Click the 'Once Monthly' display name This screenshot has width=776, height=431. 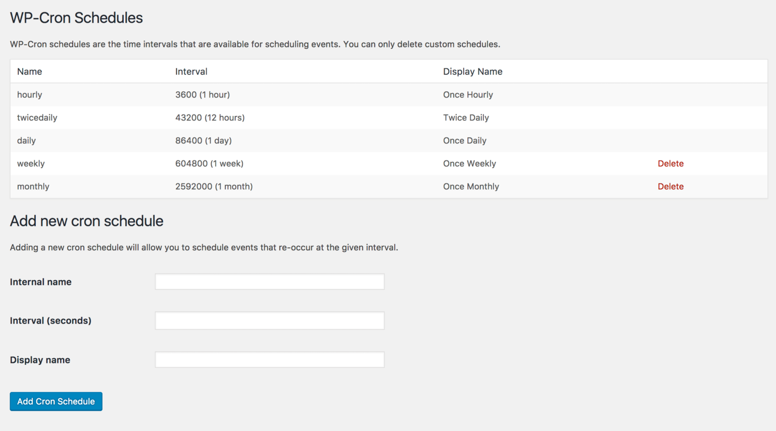pyautogui.click(x=471, y=187)
